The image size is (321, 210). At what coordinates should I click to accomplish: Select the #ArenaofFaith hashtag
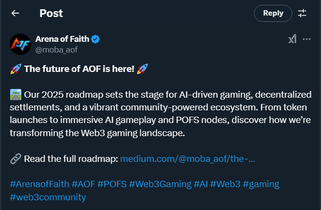[39, 184]
